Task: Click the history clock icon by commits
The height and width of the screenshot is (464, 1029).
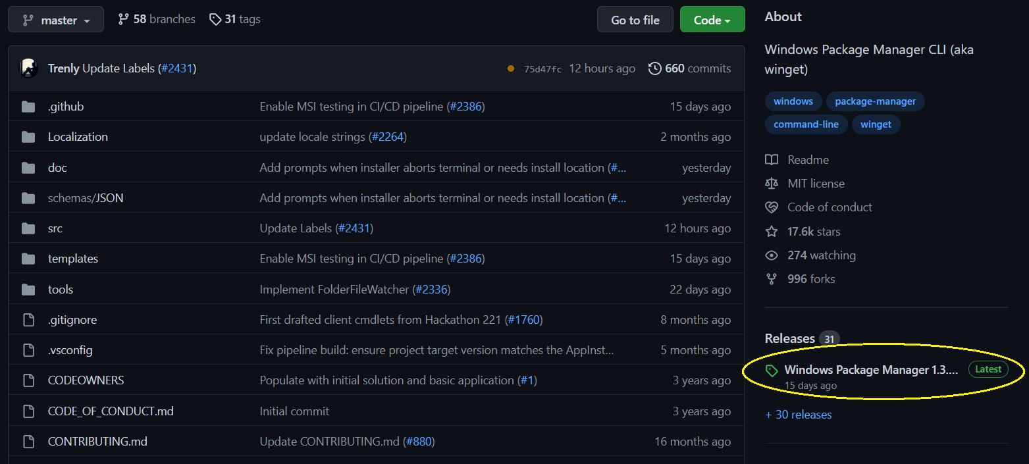Action: [x=654, y=68]
